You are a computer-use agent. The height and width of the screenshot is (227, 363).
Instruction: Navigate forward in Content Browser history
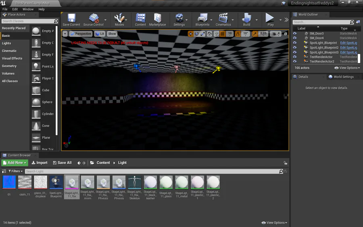84,163
